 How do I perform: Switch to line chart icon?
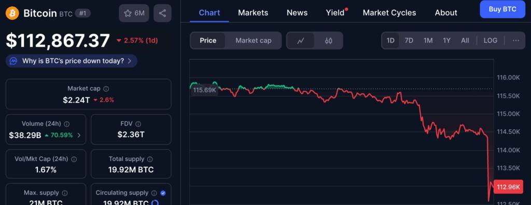[300, 40]
